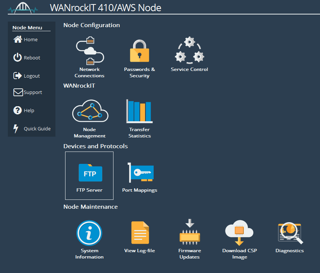Click the View Log-file label

coord(140,251)
